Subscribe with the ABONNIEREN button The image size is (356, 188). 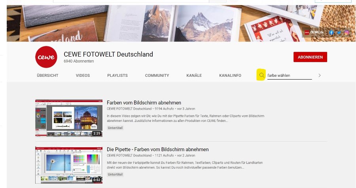310,57
